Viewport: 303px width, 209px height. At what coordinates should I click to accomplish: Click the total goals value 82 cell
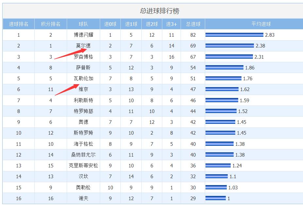click(193, 35)
